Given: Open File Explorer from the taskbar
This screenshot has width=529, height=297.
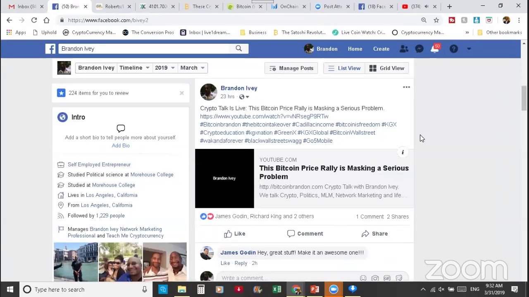Looking at the screenshot, I should click(182, 290).
